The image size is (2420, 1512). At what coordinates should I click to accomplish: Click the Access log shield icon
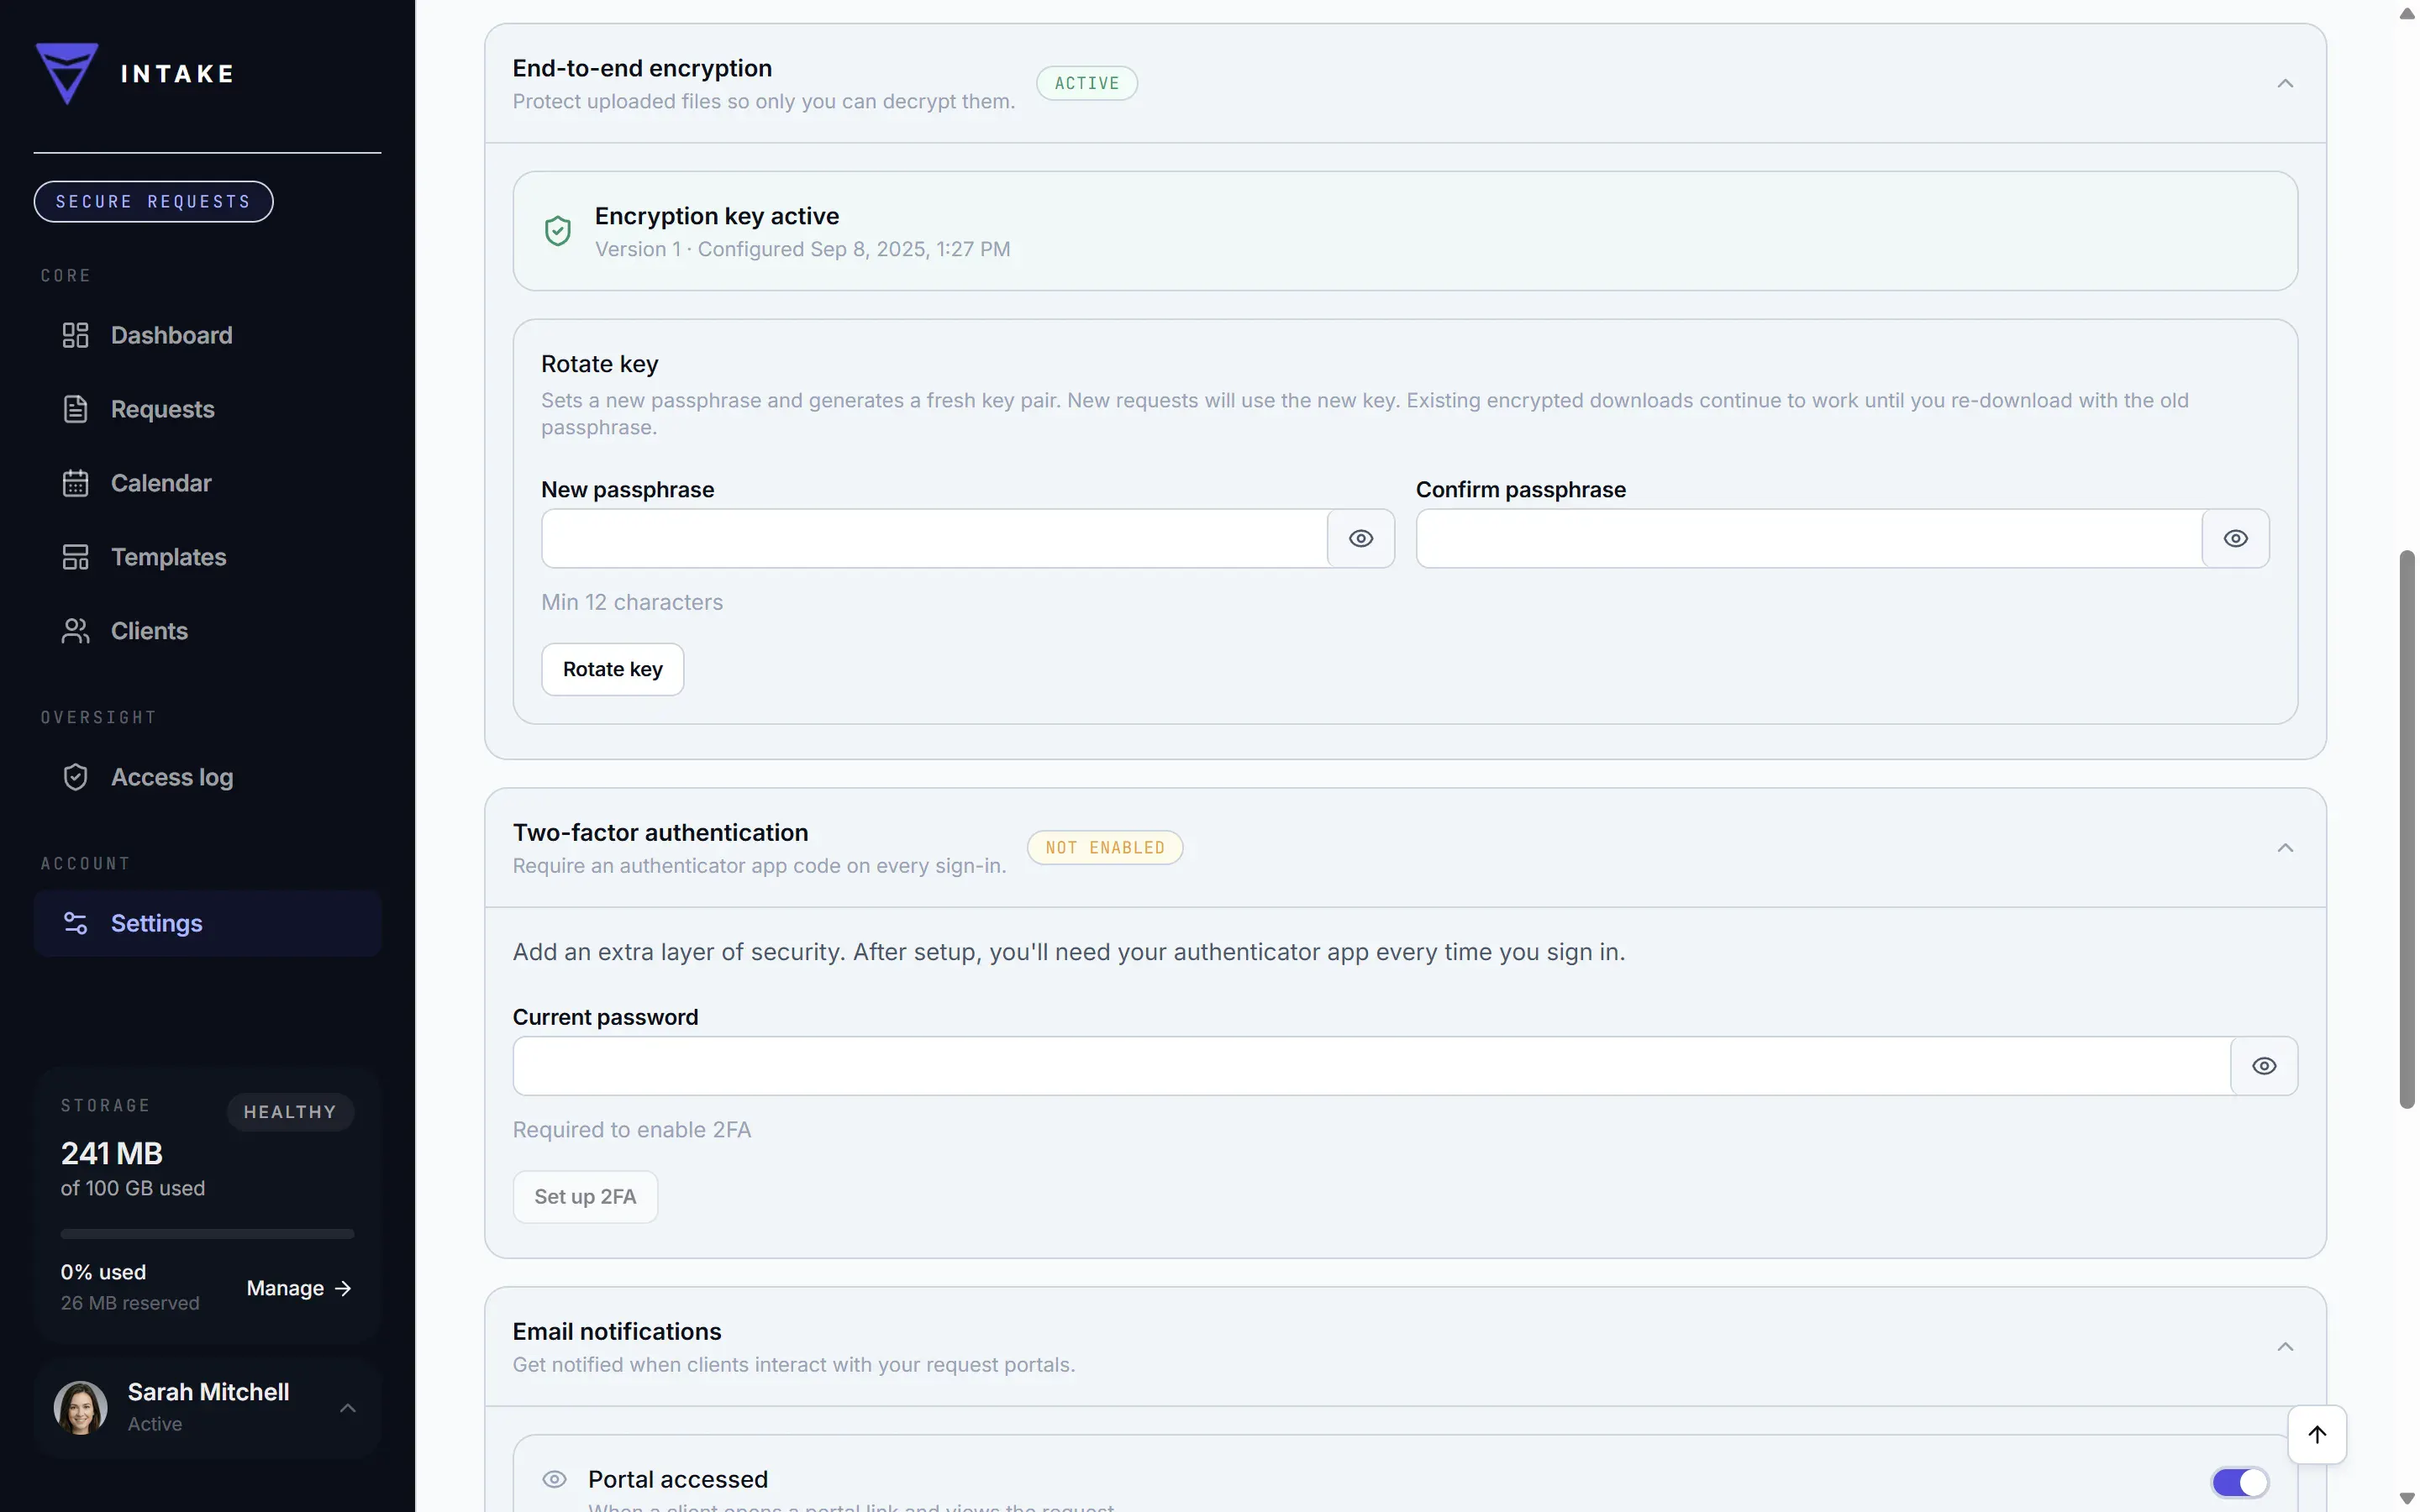[x=75, y=777]
